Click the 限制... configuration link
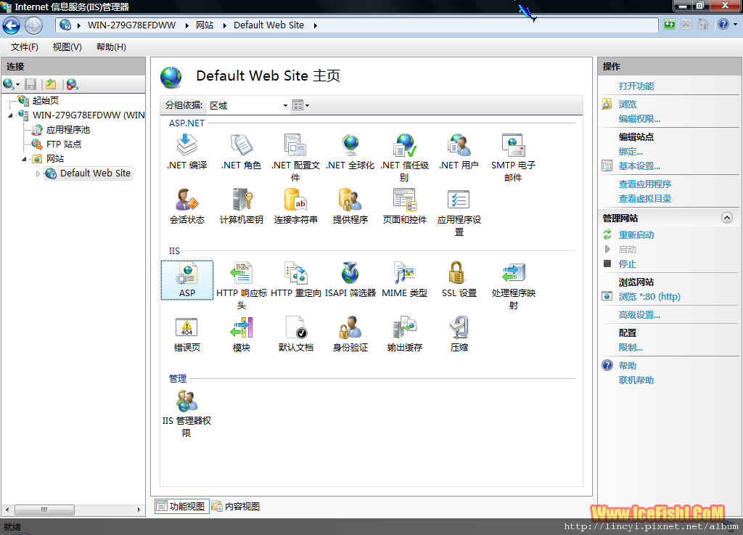743x535 pixels. click(x=631, y=347)
